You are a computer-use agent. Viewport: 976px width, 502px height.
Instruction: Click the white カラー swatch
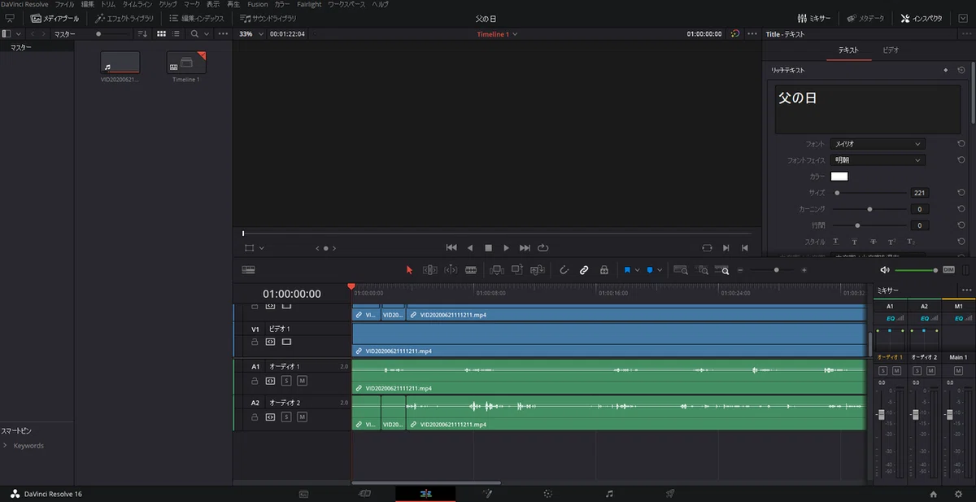839,177
